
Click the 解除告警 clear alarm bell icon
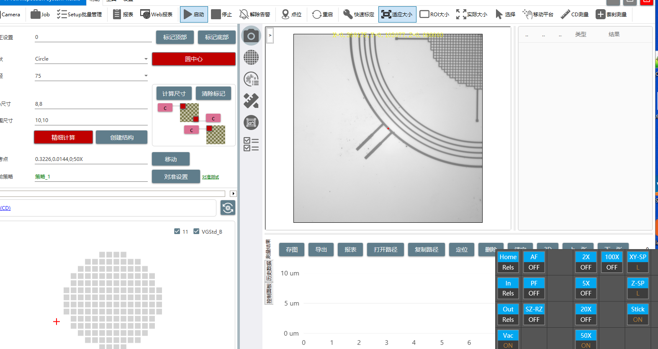pos(254,14)
